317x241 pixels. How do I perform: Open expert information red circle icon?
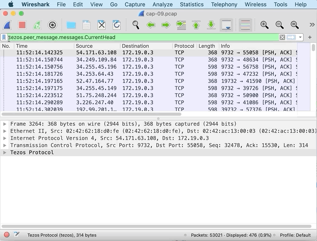click(7, 235)
